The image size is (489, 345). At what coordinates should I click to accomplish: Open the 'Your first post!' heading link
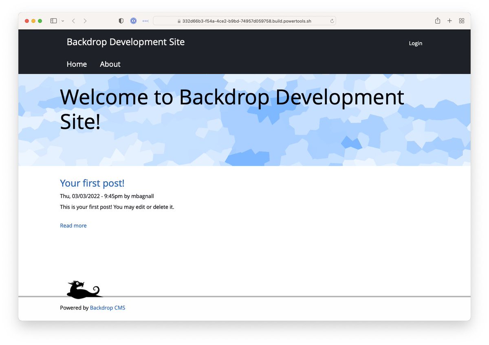pyautogui.click(x=92, y=183)
